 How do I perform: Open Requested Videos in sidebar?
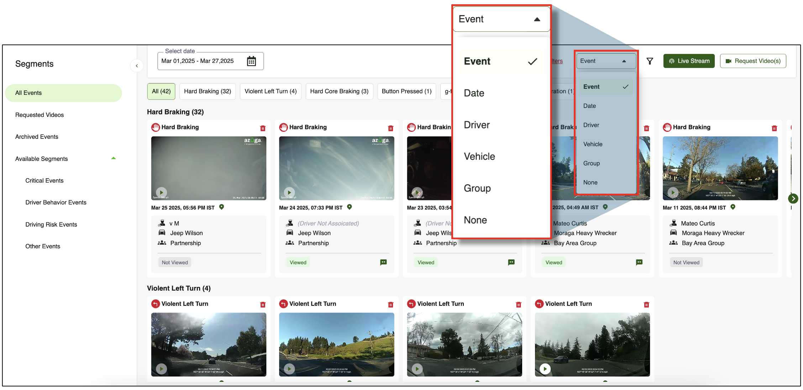pos(40,115)
